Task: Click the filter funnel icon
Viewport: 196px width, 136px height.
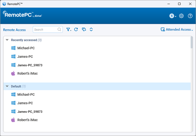Action: click(x=69, y=29)
